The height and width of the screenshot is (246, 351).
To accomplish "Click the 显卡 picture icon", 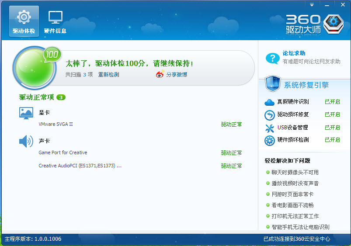I will pyautogui.click(x=26, y=113).
